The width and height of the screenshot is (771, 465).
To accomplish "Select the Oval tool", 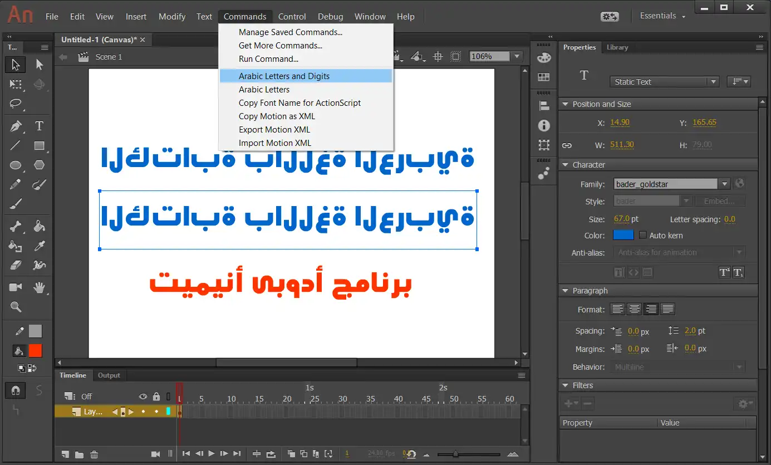I will tap(16, 165).
